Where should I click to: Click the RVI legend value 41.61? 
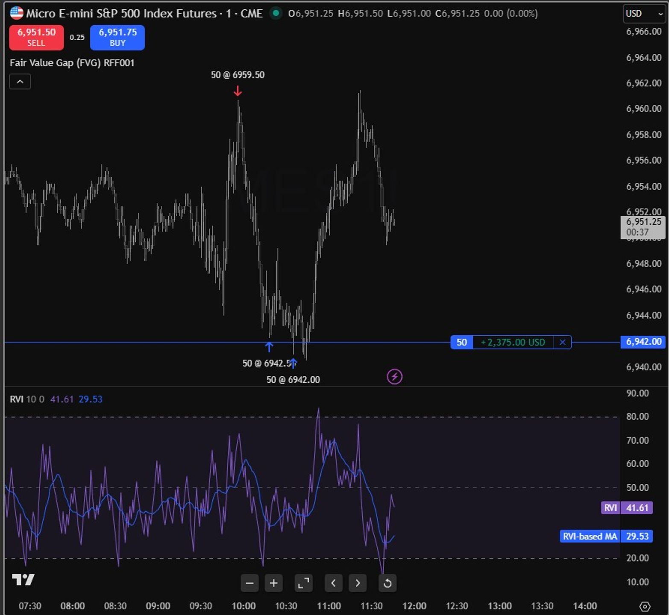62,399
